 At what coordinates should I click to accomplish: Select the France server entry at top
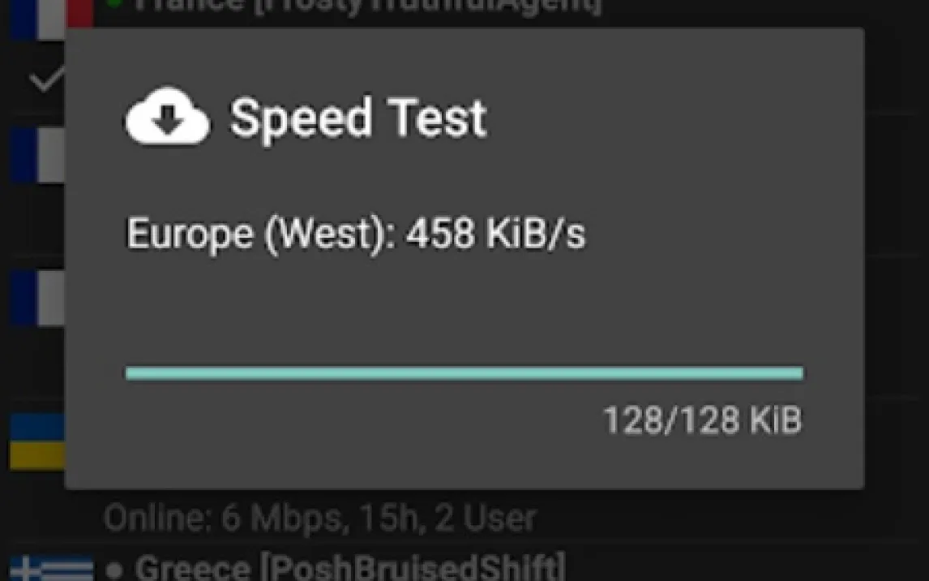[x=369, y=6]
